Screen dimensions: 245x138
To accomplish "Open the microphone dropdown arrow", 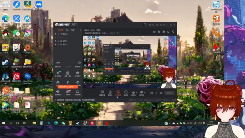I will (x=137, y=93).
